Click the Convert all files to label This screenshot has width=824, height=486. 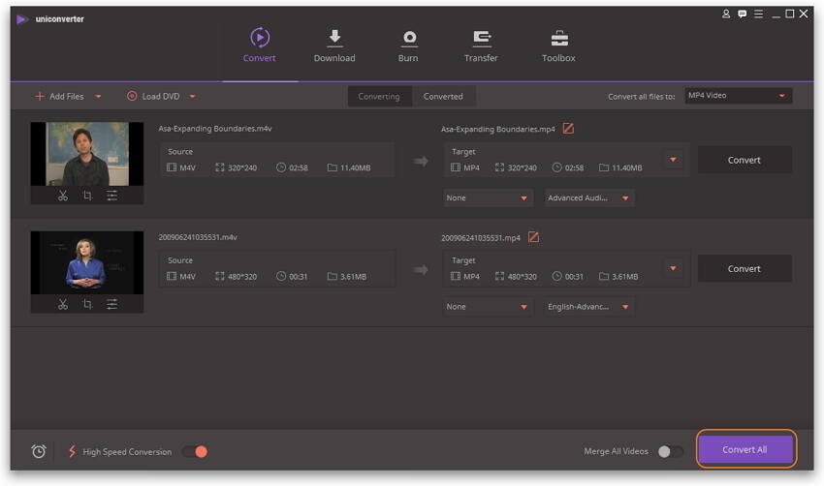(x=641, y=97)
